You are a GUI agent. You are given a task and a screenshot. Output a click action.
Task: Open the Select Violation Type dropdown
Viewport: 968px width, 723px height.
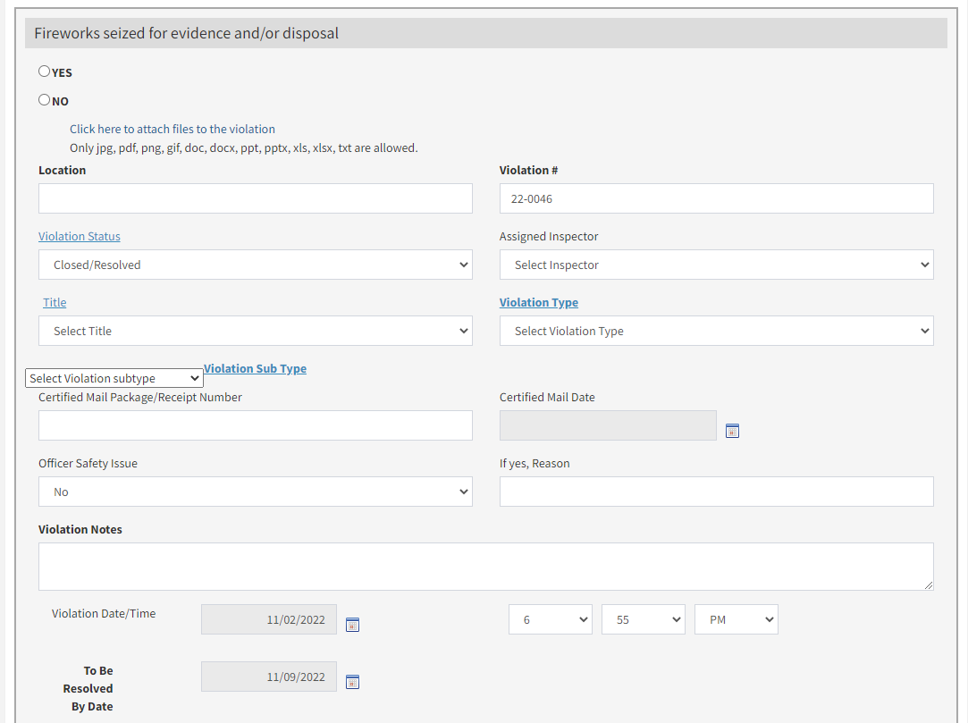716,331
